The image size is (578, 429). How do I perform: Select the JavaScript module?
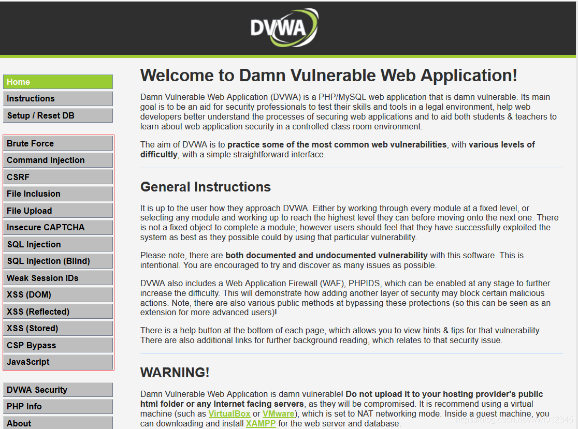point(58,362)
